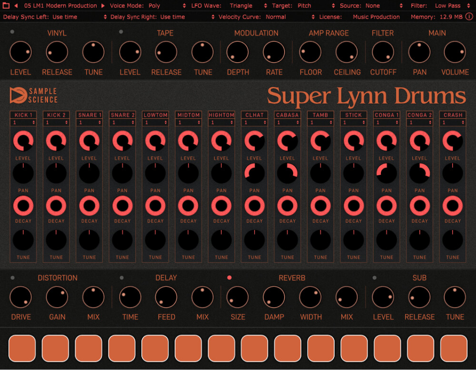Click the TAPE TUNE knob
Viewport: 476px width, 370px height.
coord(202,52)
